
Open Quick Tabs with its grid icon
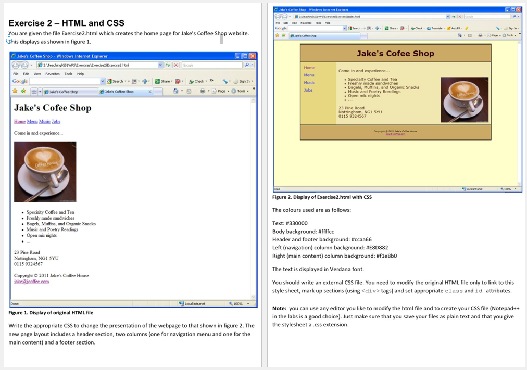33,92
